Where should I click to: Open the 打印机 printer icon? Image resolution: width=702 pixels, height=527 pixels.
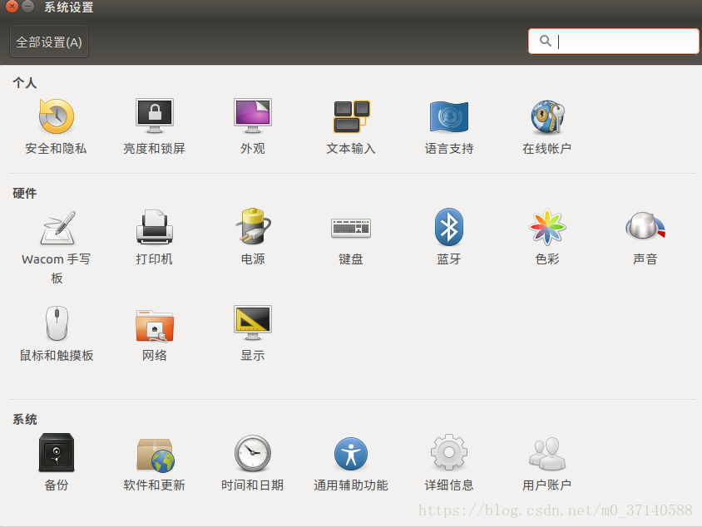[x=155, y=227]
